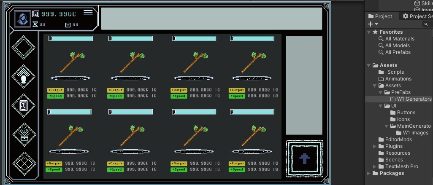This screenshot has width=433, height=185.
Task: Click the tall gray side panel above the arrow button
Action: click(304, 85)
